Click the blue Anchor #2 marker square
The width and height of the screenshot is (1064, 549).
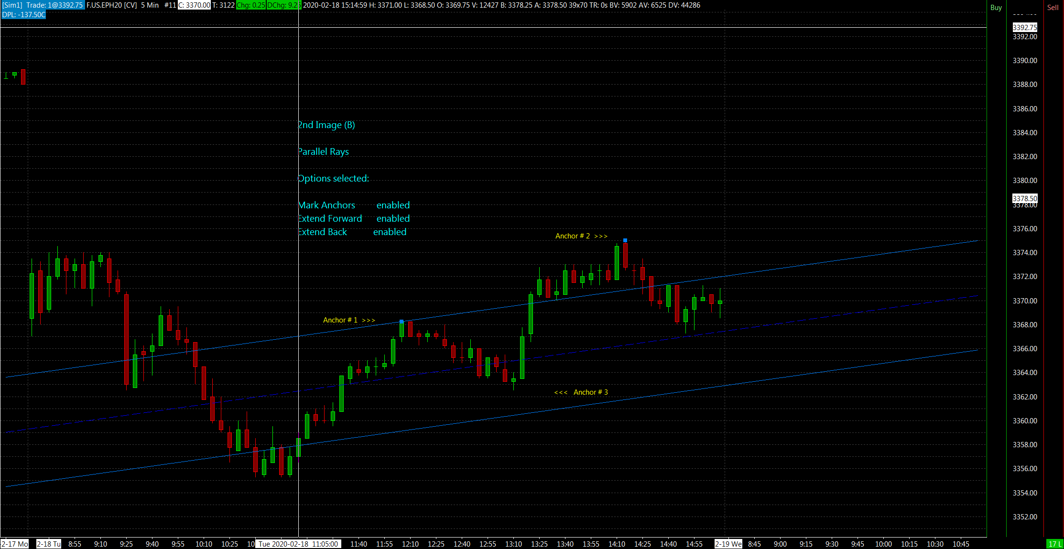tap(625, 240)
